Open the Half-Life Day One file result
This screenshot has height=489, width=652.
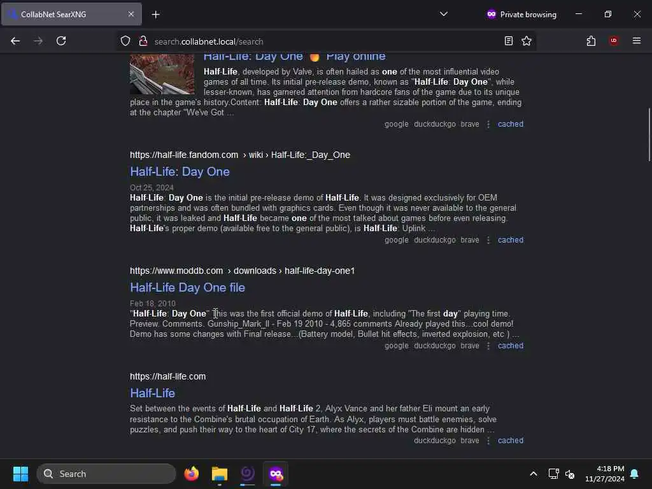(x=188, y=287)
